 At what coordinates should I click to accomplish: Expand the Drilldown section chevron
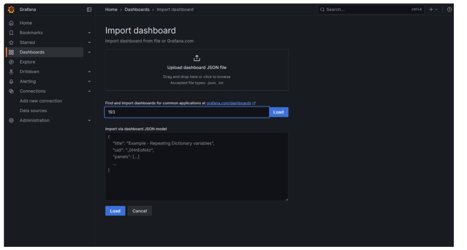89,72
